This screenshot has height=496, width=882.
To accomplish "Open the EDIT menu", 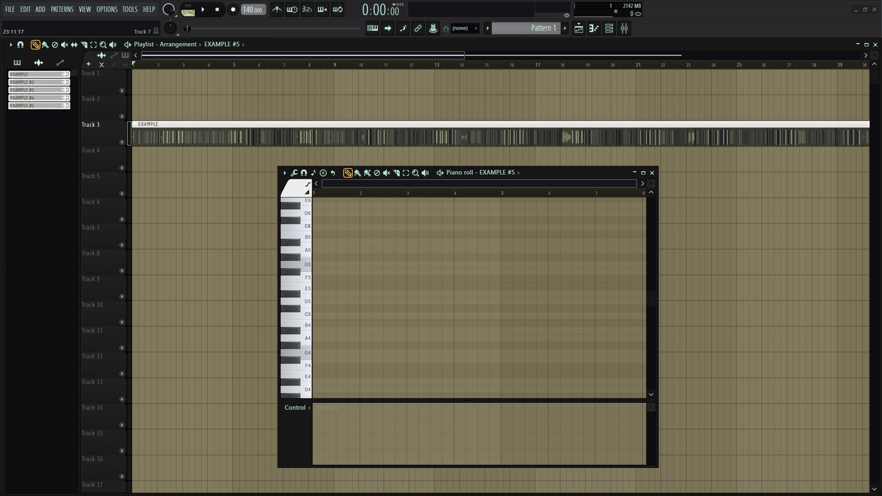I will [25, 9].
